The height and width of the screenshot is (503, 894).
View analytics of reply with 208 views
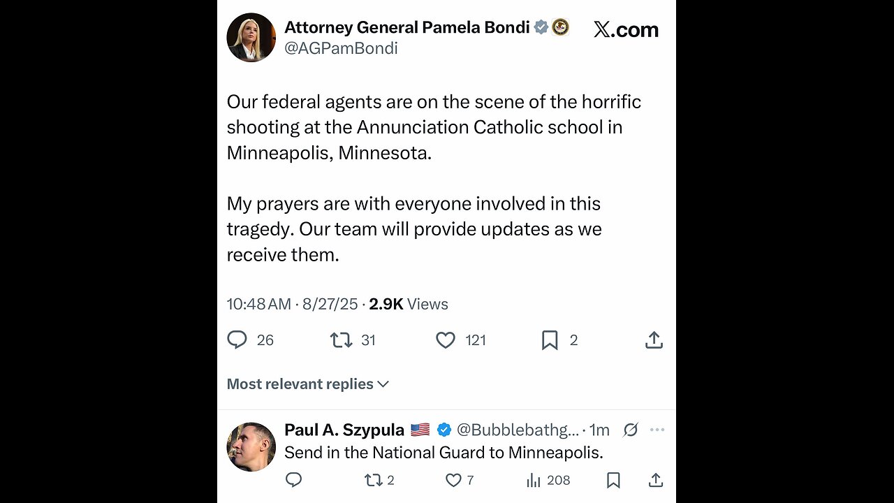tap(534, 480)
